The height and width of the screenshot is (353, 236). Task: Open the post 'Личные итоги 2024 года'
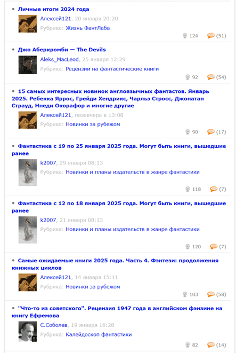coord(53,9)
